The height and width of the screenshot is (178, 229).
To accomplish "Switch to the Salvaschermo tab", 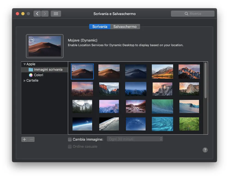I will pyautogui.click(x=125, y=26).
